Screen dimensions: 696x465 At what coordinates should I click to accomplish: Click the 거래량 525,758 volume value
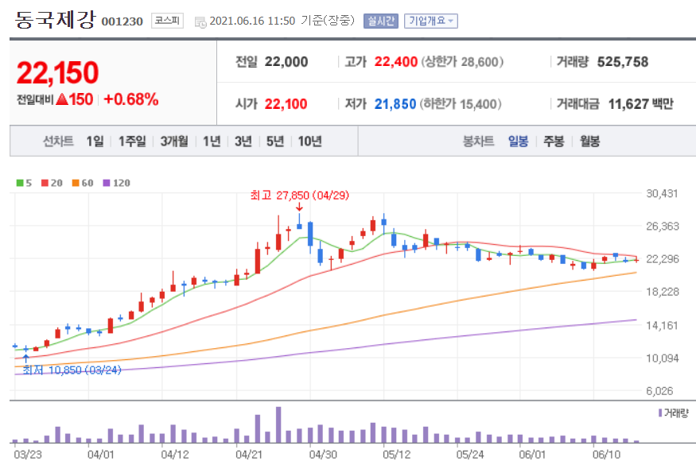tap(623, 62)
